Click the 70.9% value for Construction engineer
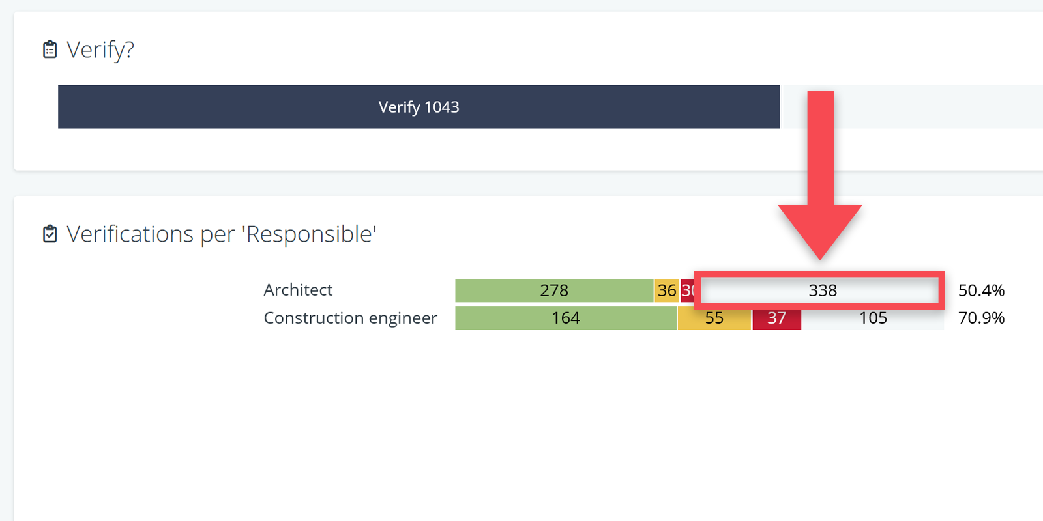This screenshot has width=1043, height=521. (981, 318)
